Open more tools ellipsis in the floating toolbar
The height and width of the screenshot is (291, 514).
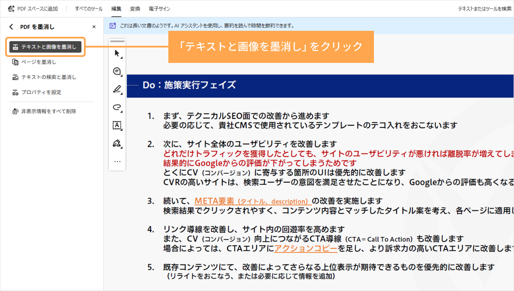[117, 161]
